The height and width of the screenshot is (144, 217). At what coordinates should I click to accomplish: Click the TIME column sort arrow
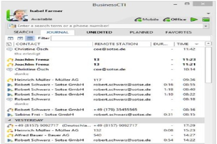[x=197, y=44]
